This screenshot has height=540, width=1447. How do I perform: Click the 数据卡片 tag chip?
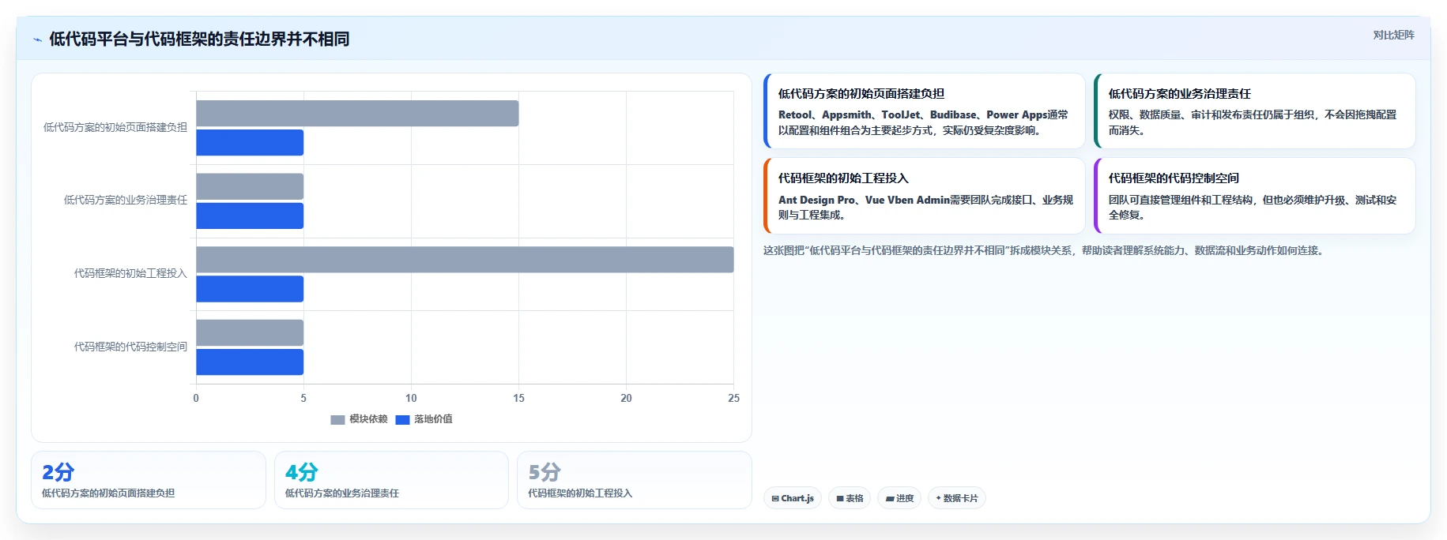pos(957,498)
